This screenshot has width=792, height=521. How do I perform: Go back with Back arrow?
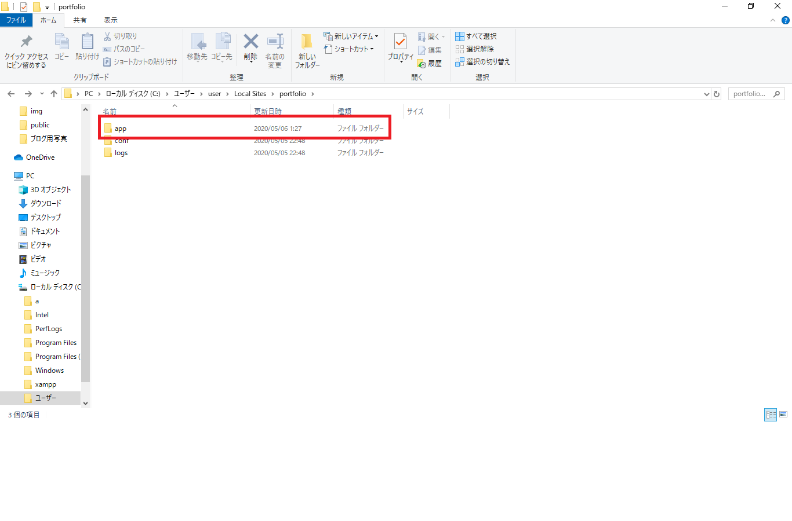(x=11, y=94)
